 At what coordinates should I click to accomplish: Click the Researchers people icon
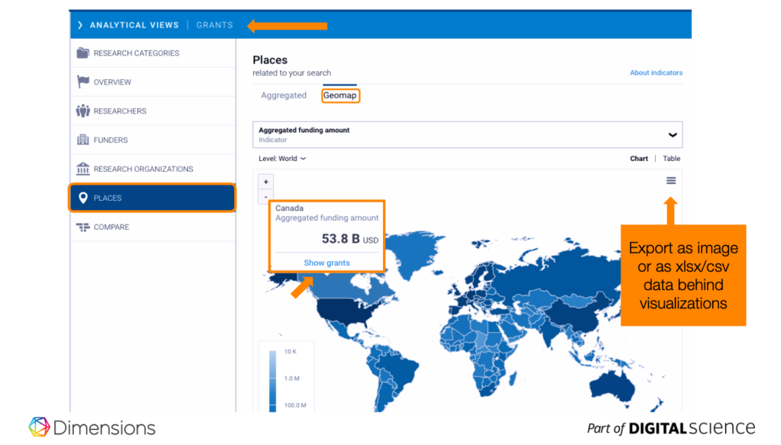point(83,111)
